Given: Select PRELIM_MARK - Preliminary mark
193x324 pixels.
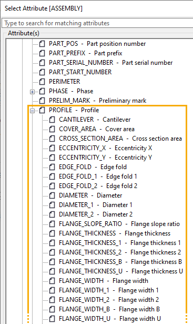Looking at the screenshot, I should pyautogui.click(x=97, y=101).
